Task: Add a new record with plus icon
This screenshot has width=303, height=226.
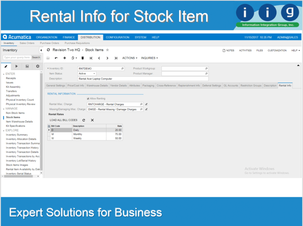Action: point(64,58)
